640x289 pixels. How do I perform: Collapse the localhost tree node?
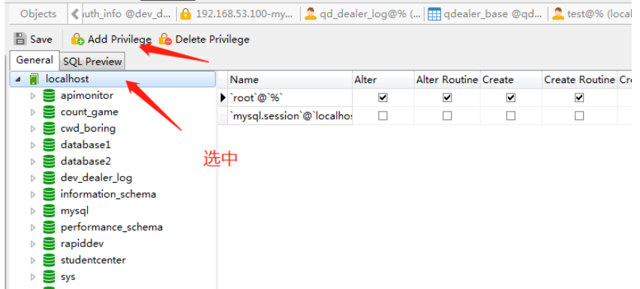(18, 79)
